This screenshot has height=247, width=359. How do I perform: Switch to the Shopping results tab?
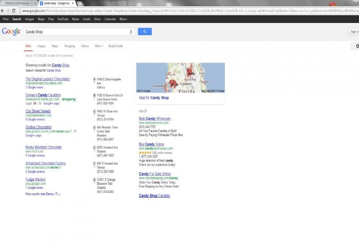point(70,46)
